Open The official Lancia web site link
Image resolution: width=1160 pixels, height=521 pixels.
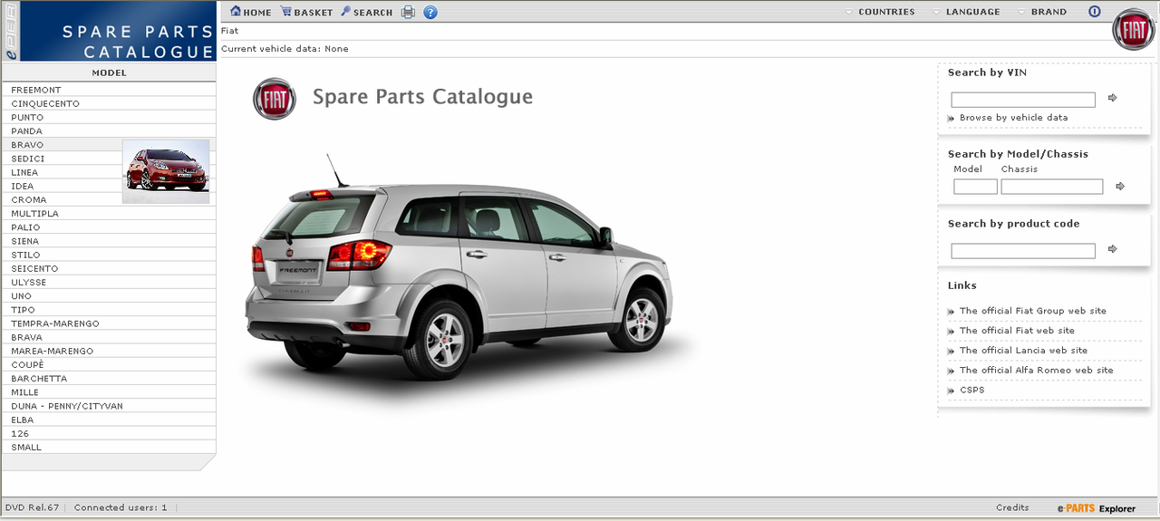1023,351
